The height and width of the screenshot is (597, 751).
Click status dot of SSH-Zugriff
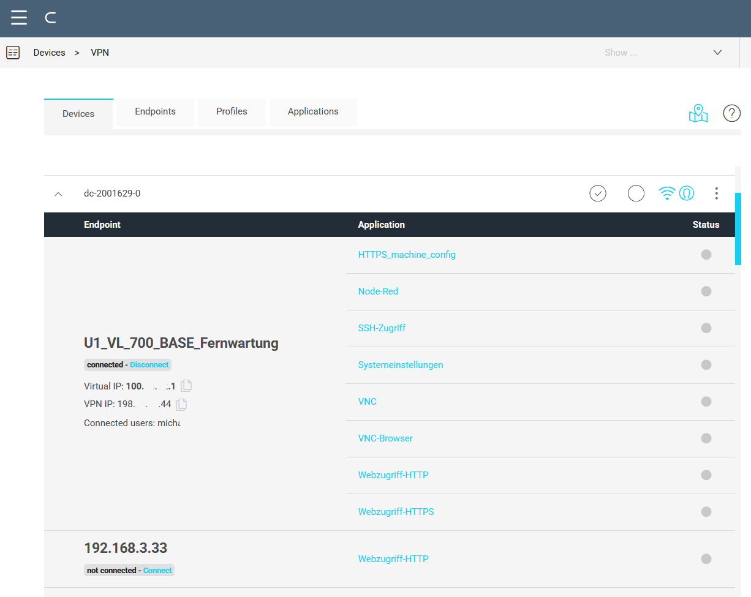tap(706, 328)
